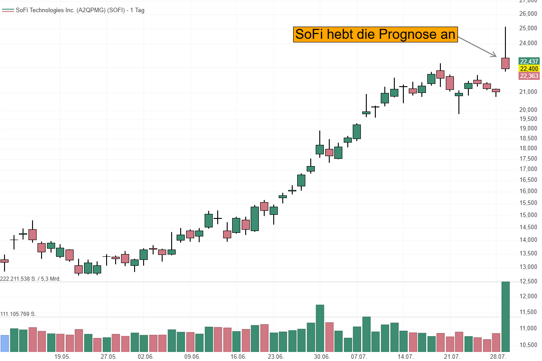Select the red 22,363 price tag
This screenshot has width=542, height=361.
529,76
